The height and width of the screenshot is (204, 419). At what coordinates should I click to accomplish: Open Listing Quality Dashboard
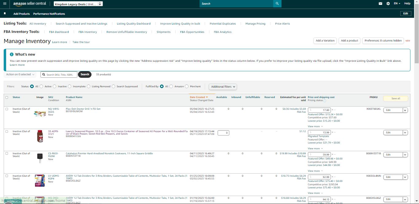coord(134,24)
